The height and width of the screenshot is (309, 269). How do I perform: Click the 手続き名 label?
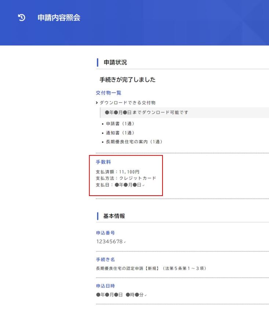tap(106, 260)
